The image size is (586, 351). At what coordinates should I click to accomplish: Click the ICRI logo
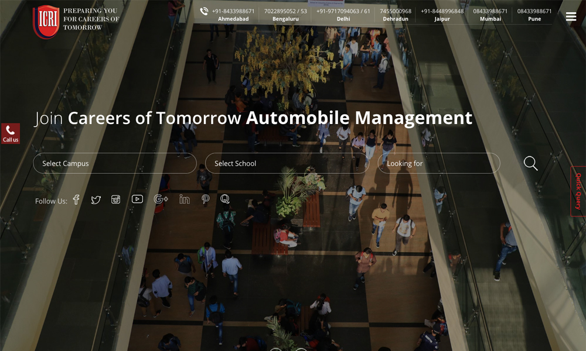click(x=46, y=22)
